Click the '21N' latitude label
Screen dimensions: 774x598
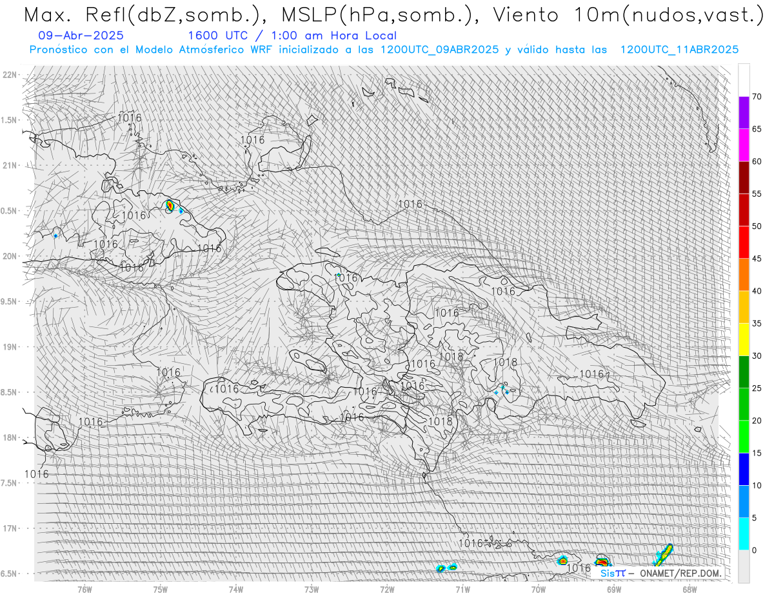(x=11, y=166)
